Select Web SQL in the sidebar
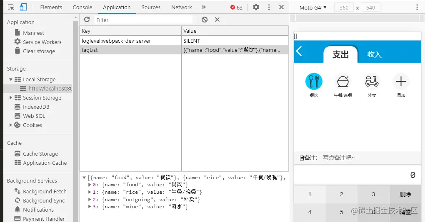 pyautogui.click(x=34, y=116)
